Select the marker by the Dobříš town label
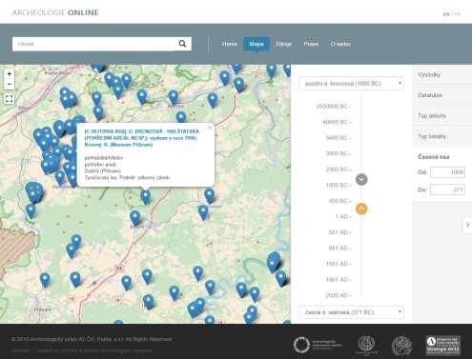Viewport: 472px width, 359px height. point(135,217)
